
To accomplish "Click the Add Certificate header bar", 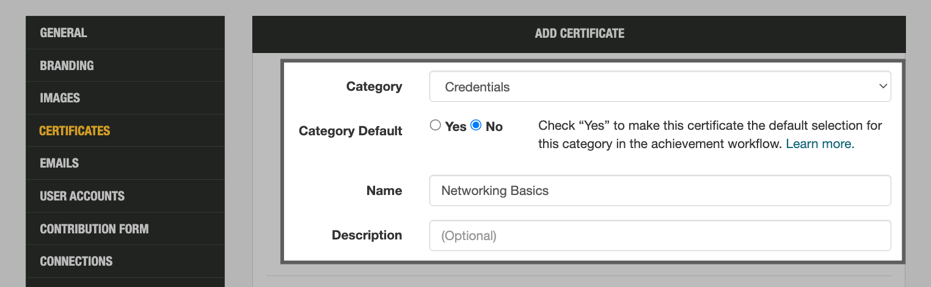I will point(579,34).
